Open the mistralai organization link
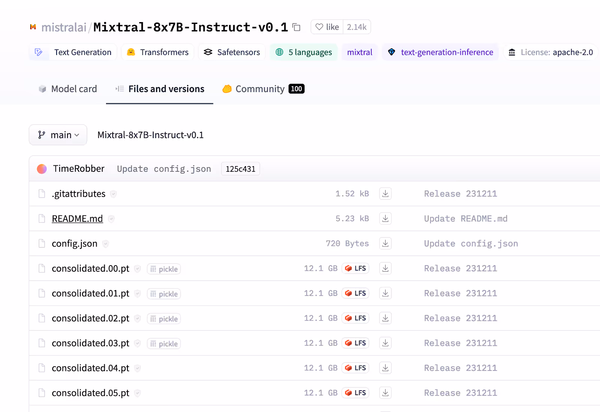The image size is (600, 412). click(64, 27)
